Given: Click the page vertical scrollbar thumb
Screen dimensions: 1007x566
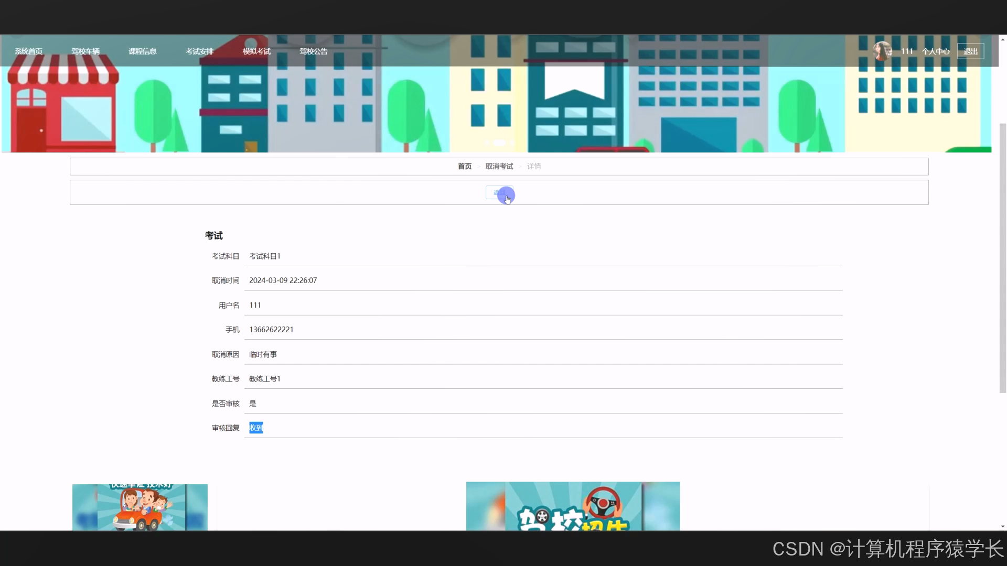Looking at the screenshot, I should (1003, 258).
